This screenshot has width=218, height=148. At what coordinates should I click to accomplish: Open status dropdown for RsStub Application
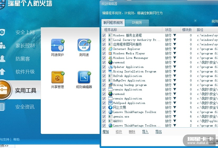pyautogui.click(x=175, y=76)
